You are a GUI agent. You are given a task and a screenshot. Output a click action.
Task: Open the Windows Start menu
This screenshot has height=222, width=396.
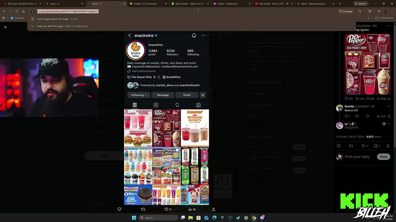[134, 218]
